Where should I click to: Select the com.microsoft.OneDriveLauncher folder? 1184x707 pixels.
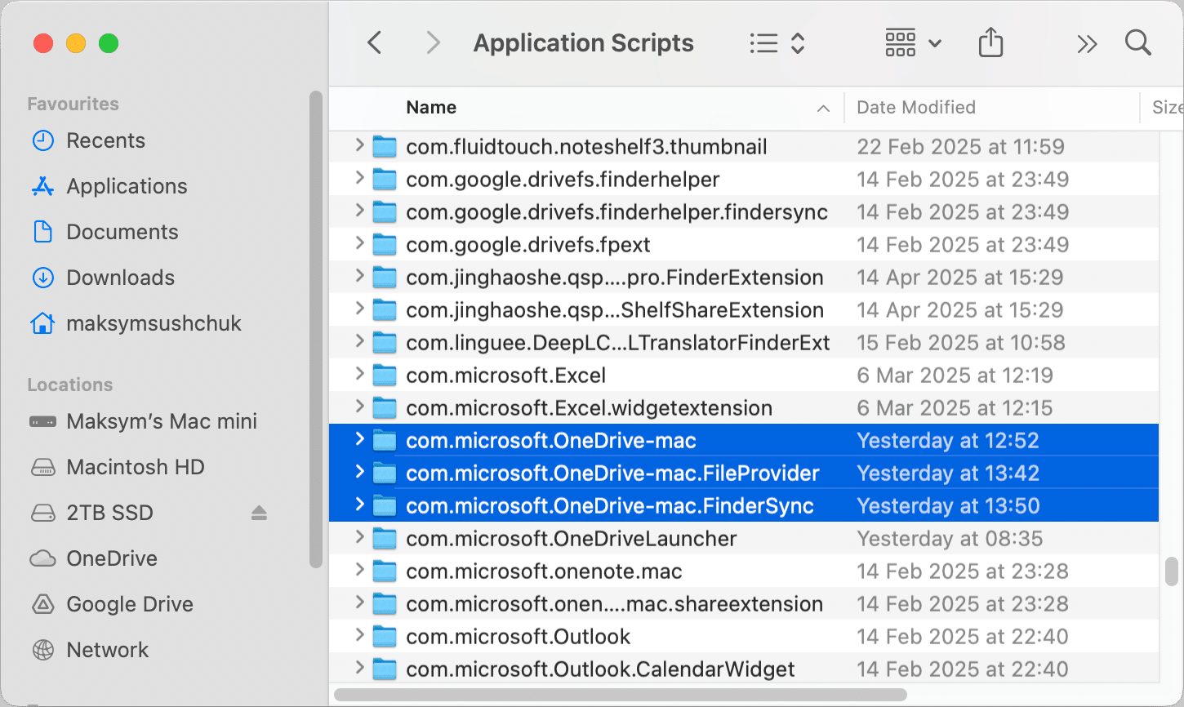572,538
